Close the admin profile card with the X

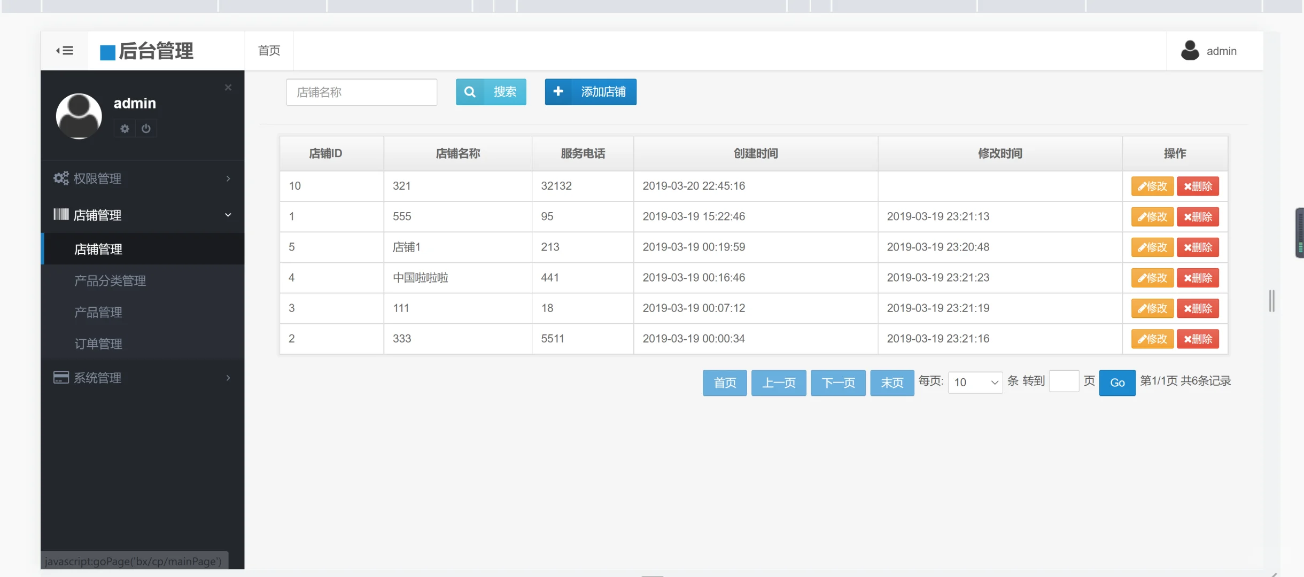[228, 87]
